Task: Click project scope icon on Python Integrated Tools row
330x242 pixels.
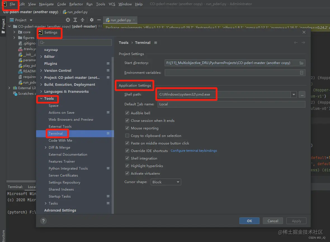Action: tap(108, 169)
